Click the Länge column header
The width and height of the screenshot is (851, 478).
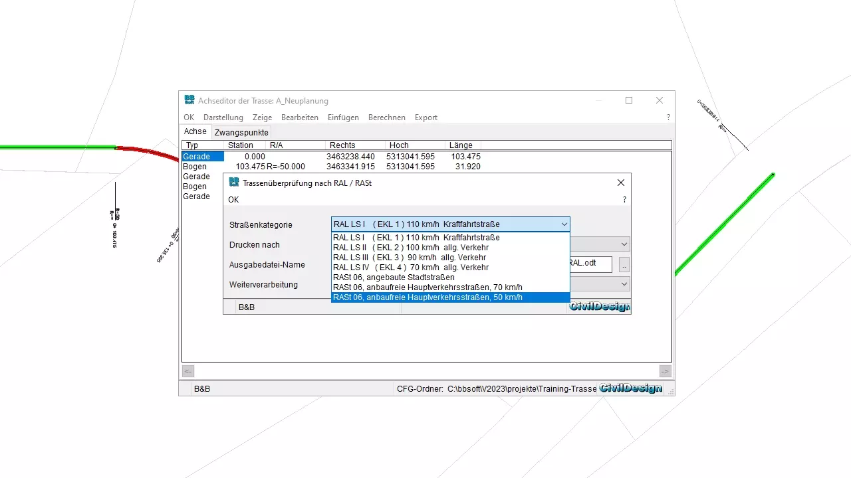(x=463, y=145)
